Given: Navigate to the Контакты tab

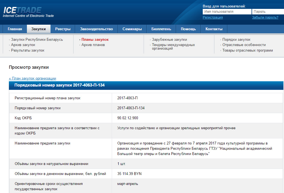Looking at the screenshot, I should [x=214, y=29].
